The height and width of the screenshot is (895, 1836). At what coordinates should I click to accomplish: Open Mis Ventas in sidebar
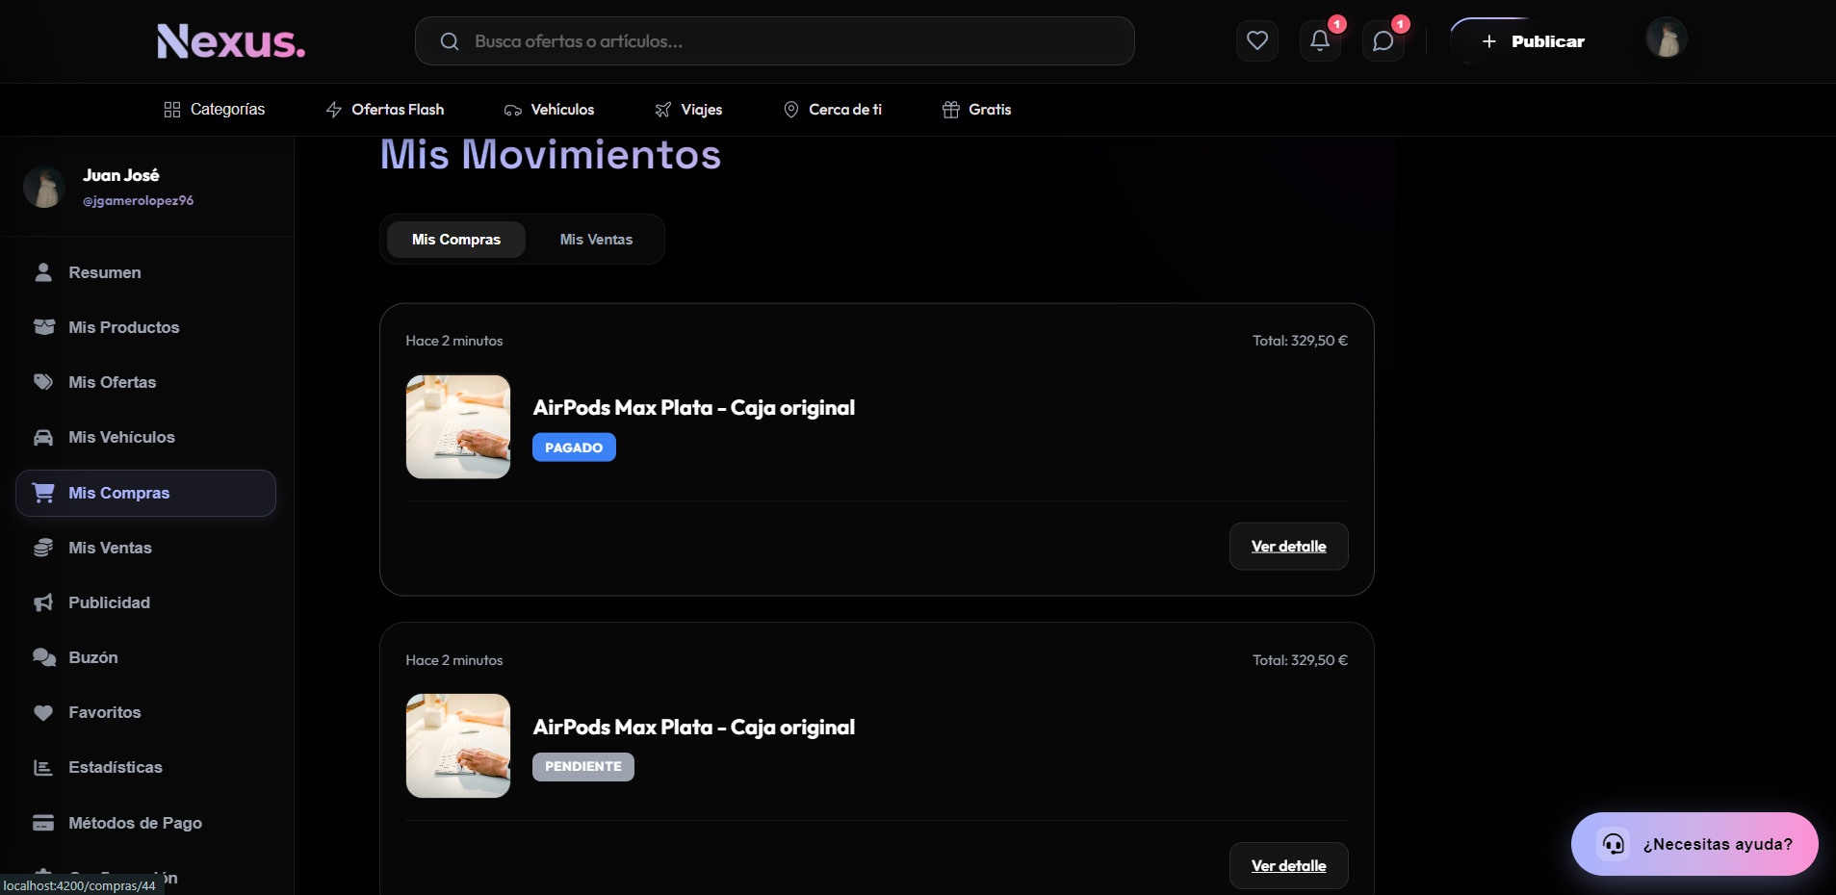tap(145, 548)
